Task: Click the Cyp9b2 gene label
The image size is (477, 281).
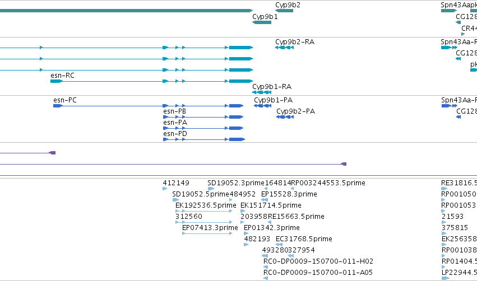Action: point(288,5)
